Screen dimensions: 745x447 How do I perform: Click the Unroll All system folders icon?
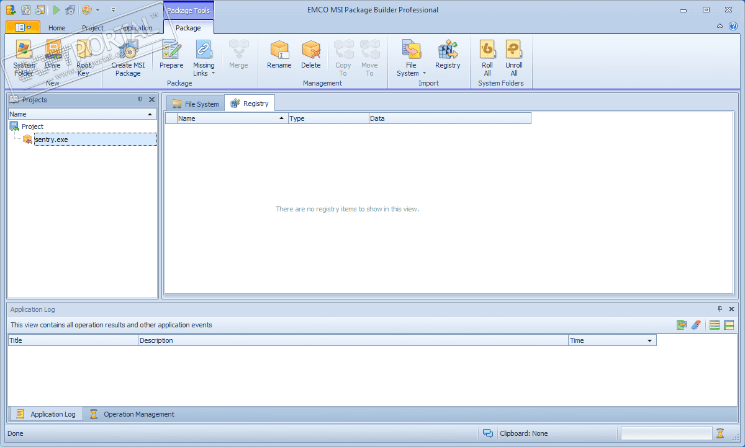tap(514, 50)
